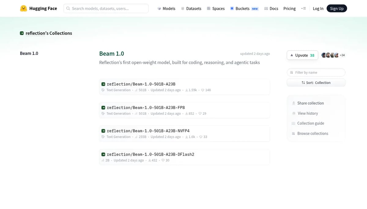Click the Share collection icon

(294, 103)
